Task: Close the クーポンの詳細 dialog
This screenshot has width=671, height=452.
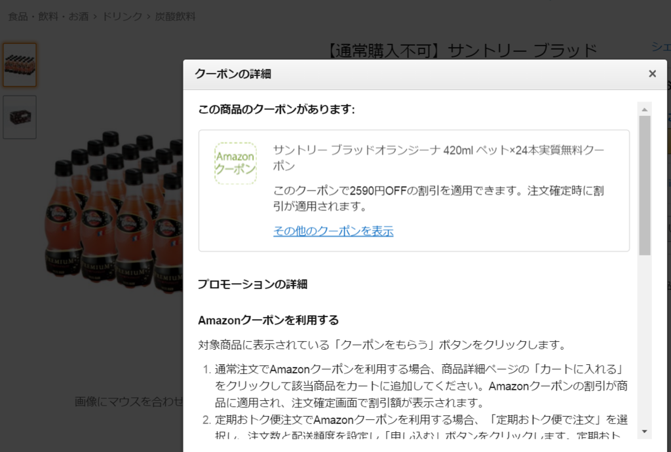Action: pyautogui.click(x=652, y=74)
